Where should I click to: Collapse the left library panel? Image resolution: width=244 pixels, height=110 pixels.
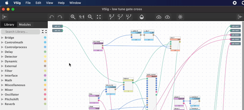5,17
